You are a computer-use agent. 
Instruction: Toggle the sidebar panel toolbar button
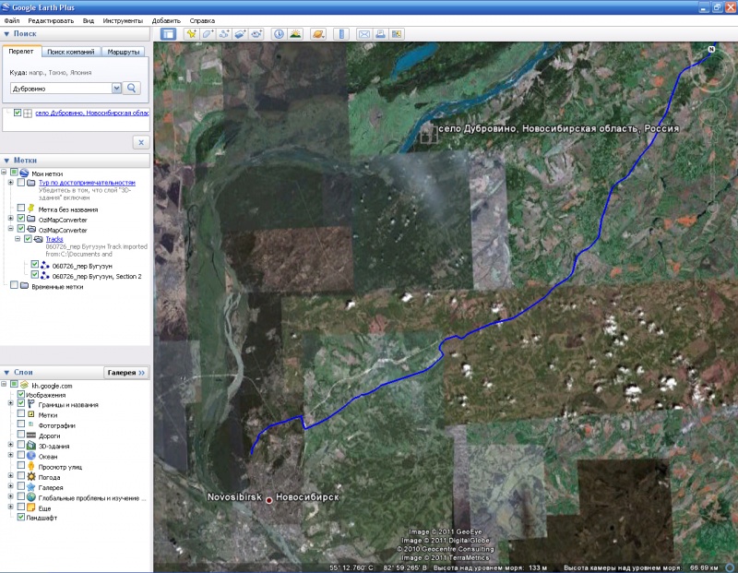pyautogui.click(x=168, y=34)
